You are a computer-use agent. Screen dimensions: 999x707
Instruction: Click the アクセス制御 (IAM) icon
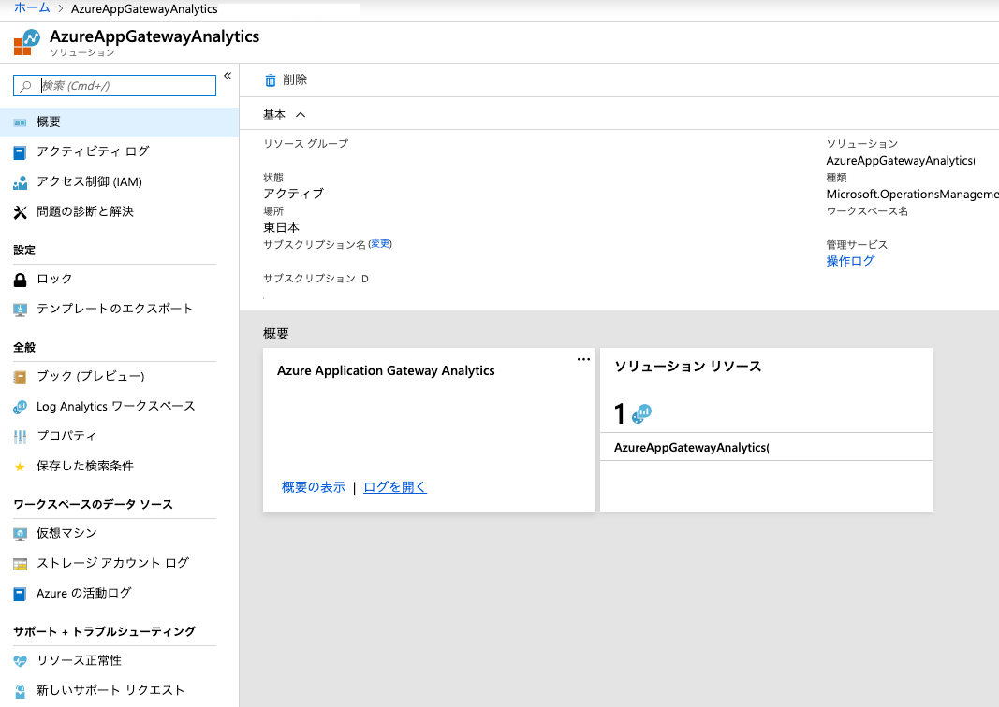click(x=21, y=182)
